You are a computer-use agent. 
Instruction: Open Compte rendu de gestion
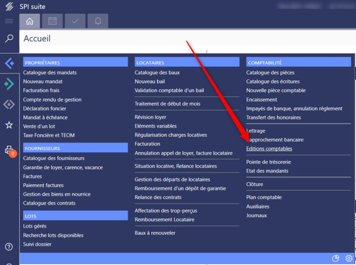click(52, 100)
